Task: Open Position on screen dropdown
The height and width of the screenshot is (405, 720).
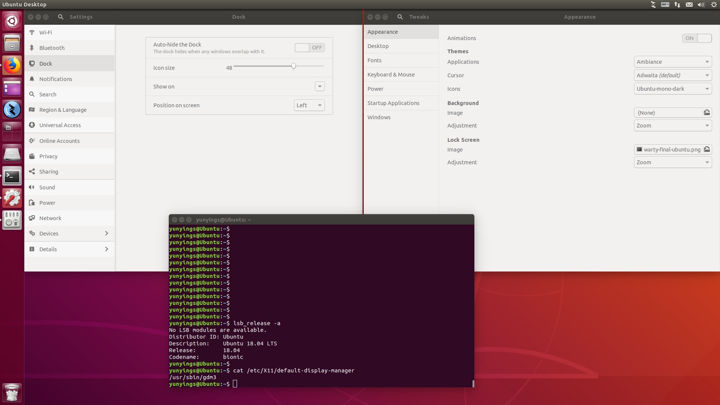Action: pos(309,105)
